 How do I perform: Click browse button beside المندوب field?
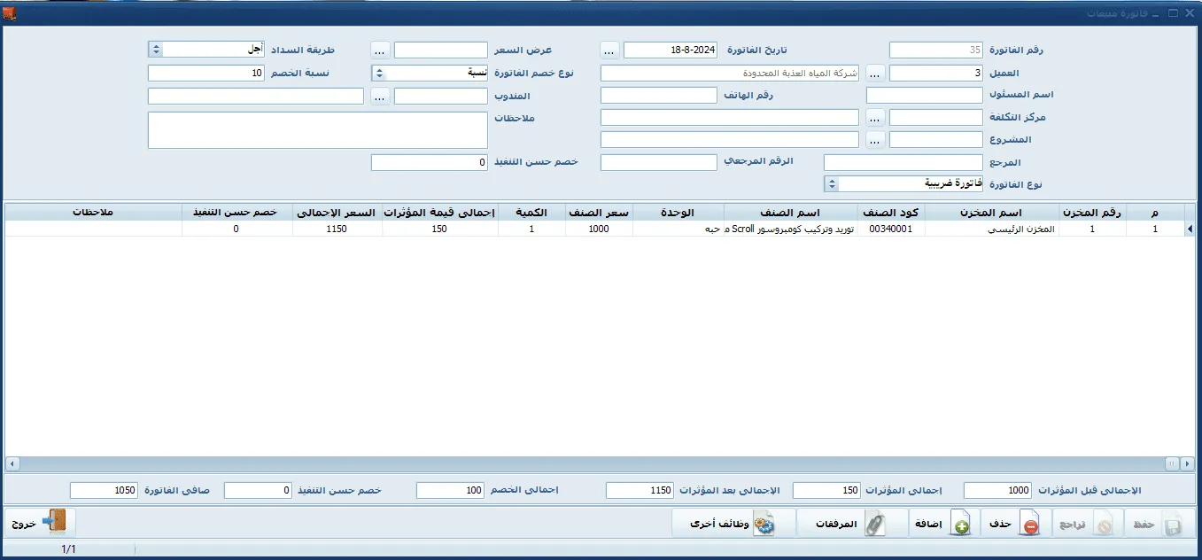click(379, 97)
